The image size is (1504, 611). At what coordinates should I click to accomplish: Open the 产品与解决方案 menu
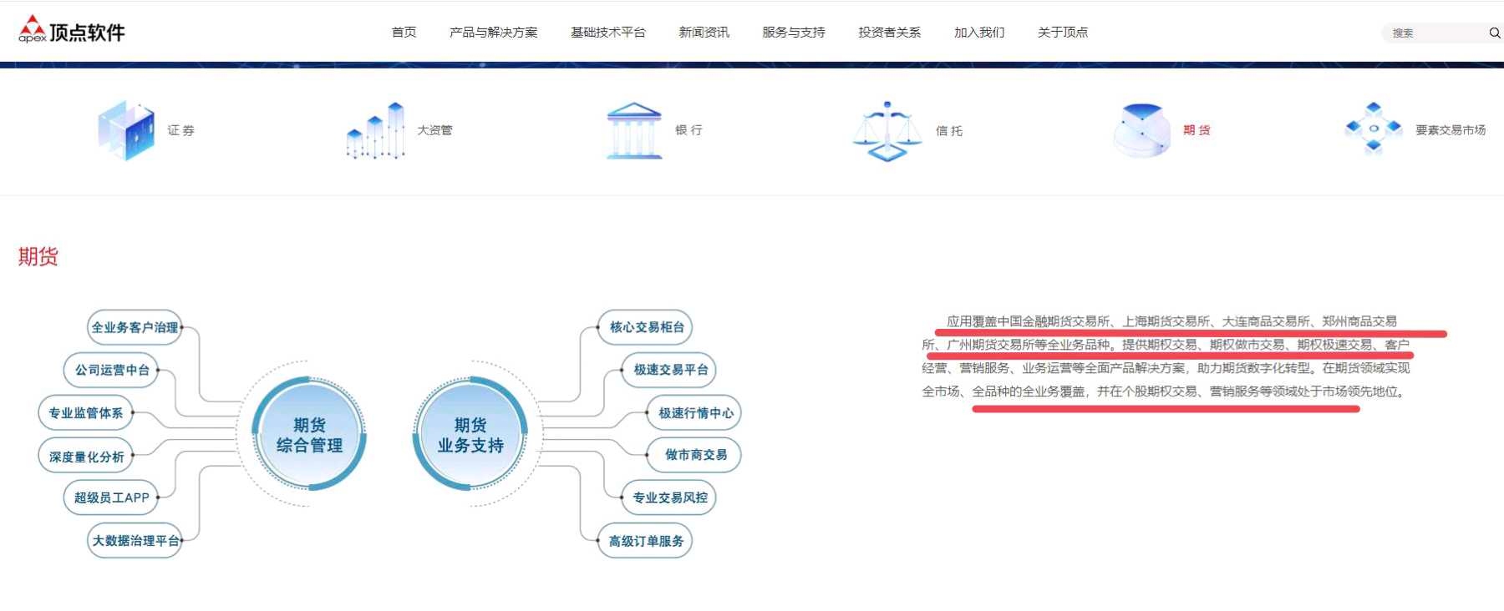pos(493,33)
